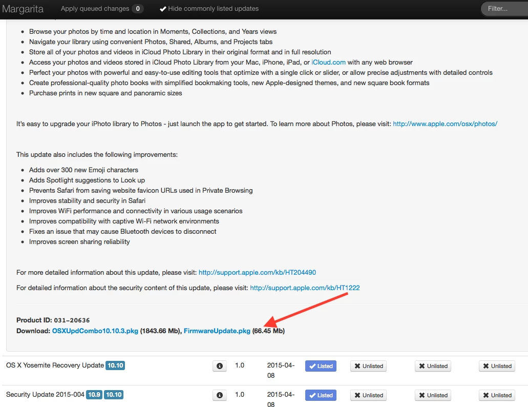Toggle Listed for OS X Yosemite Recovery Update
Image resolution: width=528 pixels, height=407 pixels.
click(321, 366)
